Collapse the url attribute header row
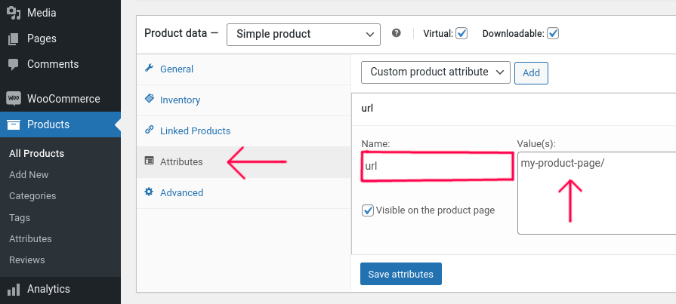 (x=514, y=109)
